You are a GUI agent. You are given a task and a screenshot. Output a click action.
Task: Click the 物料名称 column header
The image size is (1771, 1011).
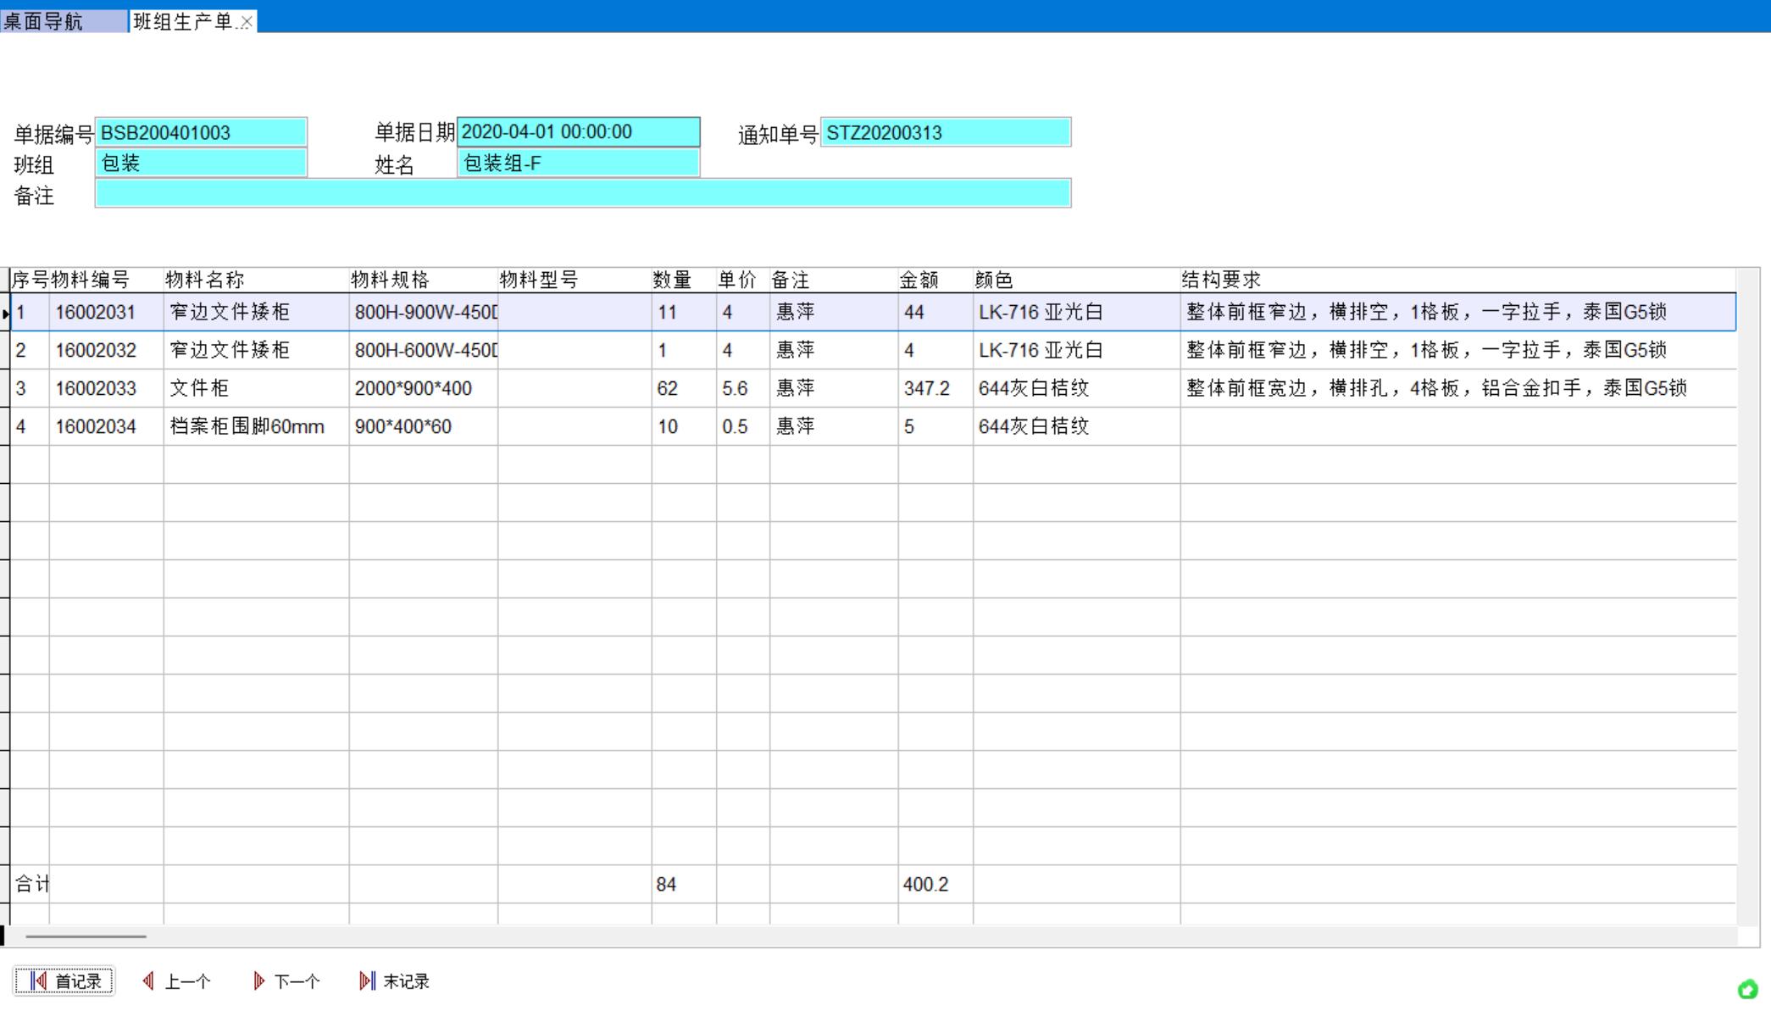click(205, 281)
